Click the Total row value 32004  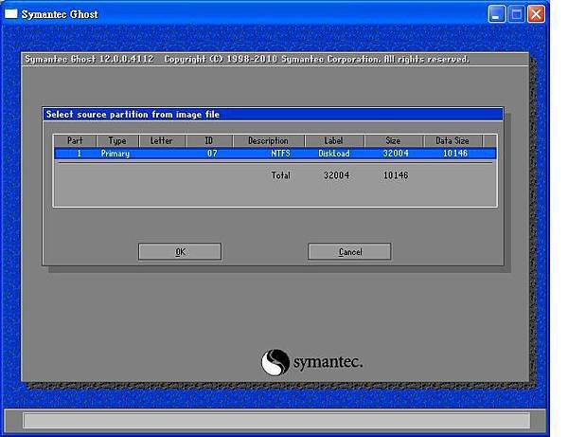pyautogui.click(x=336, y=175)
